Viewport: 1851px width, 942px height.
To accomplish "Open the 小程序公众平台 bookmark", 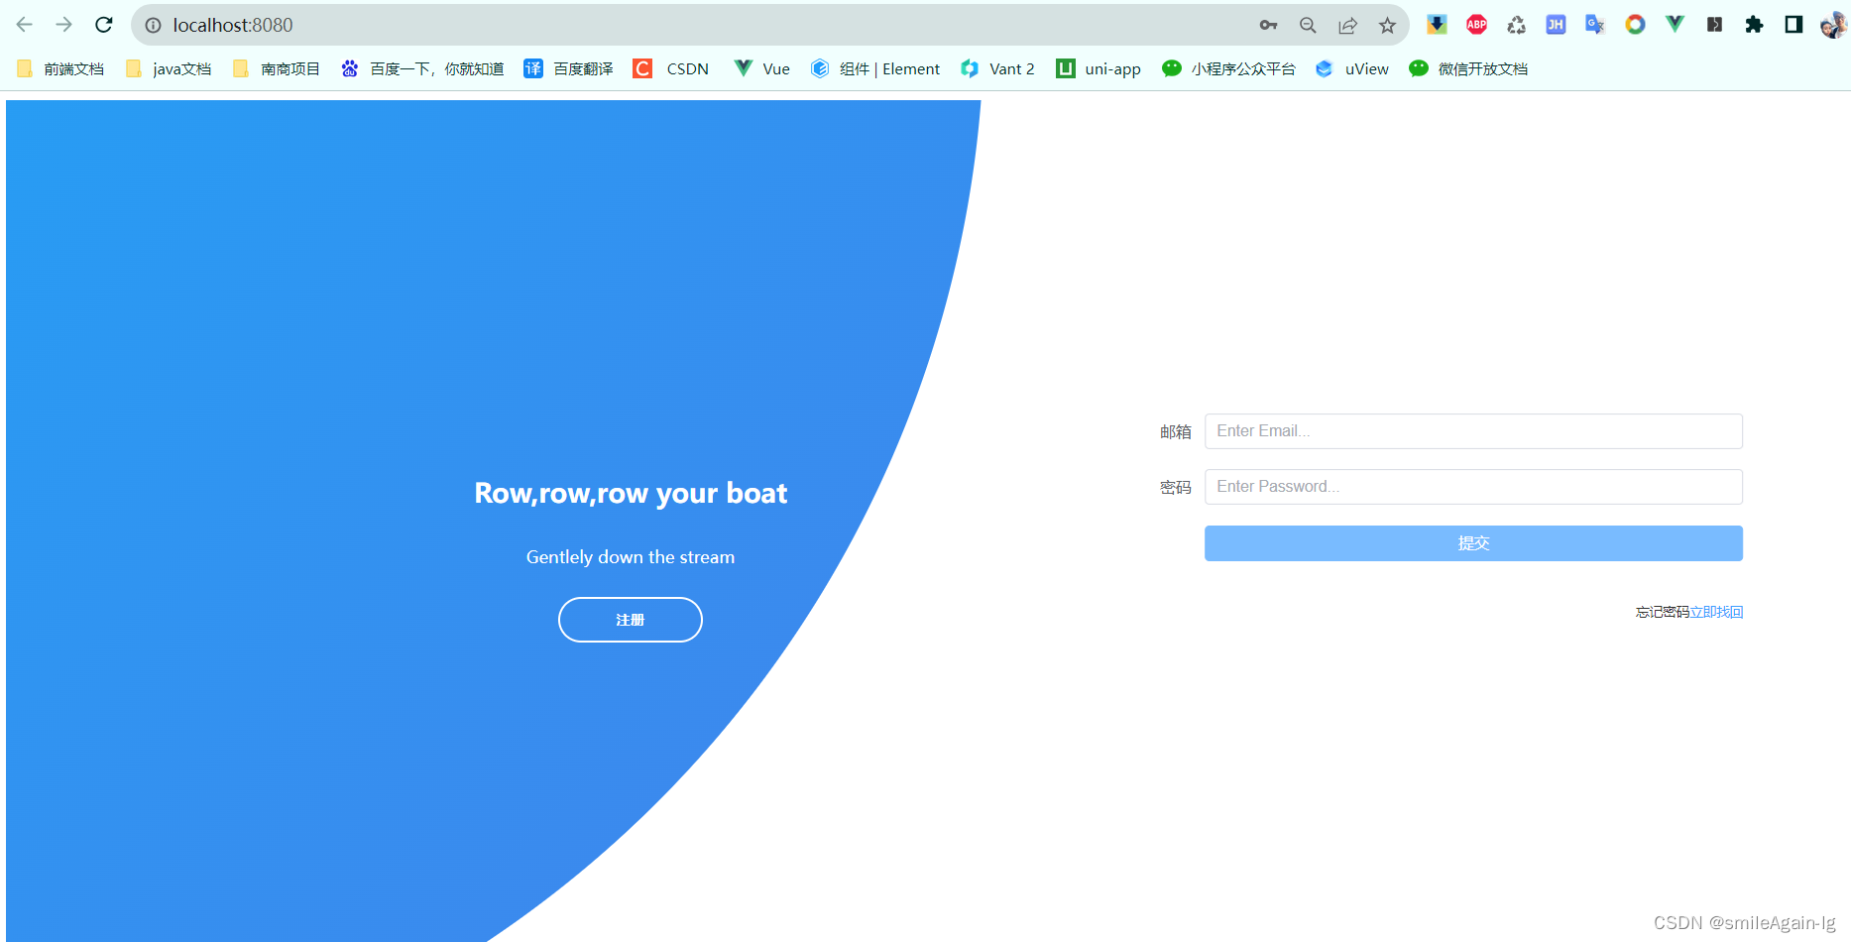I will coord(1228,68).
